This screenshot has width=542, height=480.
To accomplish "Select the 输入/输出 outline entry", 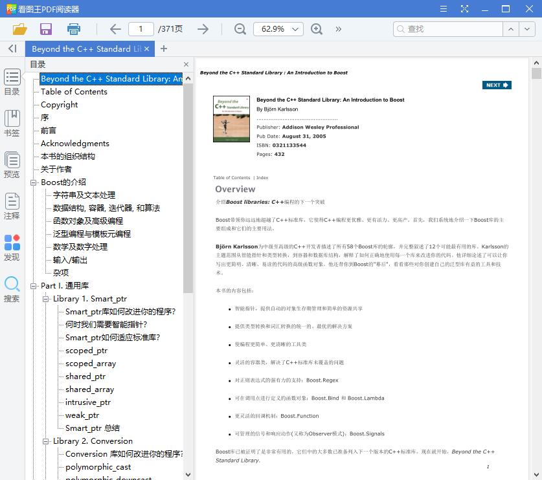I will pyautogui.click(x=70, y=260).
